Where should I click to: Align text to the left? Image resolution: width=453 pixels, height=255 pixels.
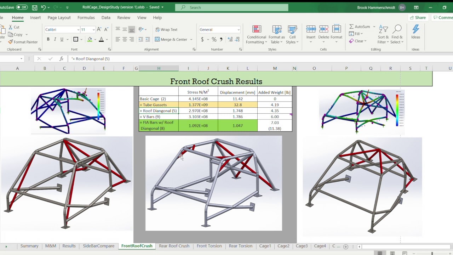[x=118, y=39]
